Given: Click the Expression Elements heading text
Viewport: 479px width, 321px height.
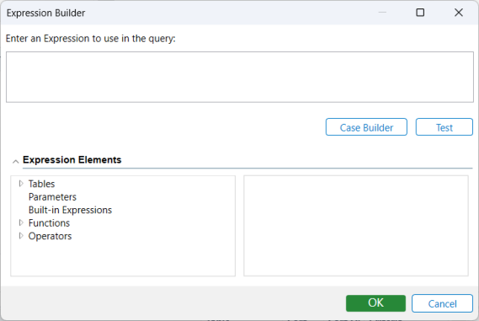Looking at the screenshot, I should coord(72,160).
